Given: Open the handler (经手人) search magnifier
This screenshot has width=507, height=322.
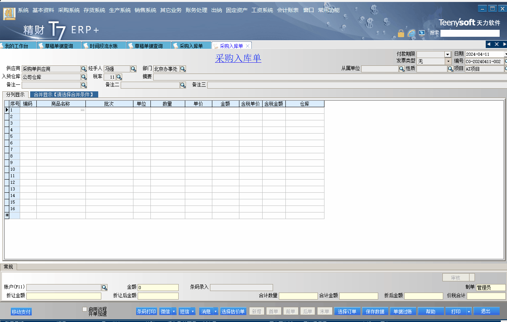Looking at the screenshot, I should click(x=133, y=69).
